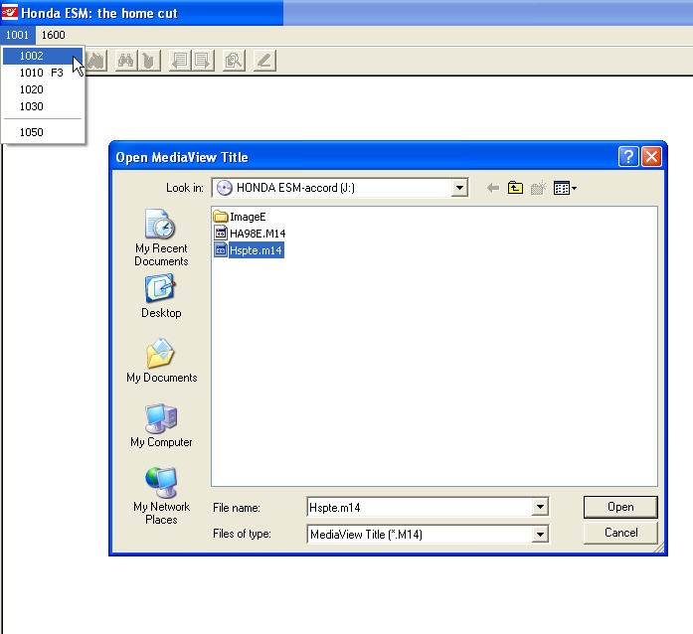Image resolution: width=693 pixels, height=634 pixels.
Task: Click the Cancel button
Action: 620,533
